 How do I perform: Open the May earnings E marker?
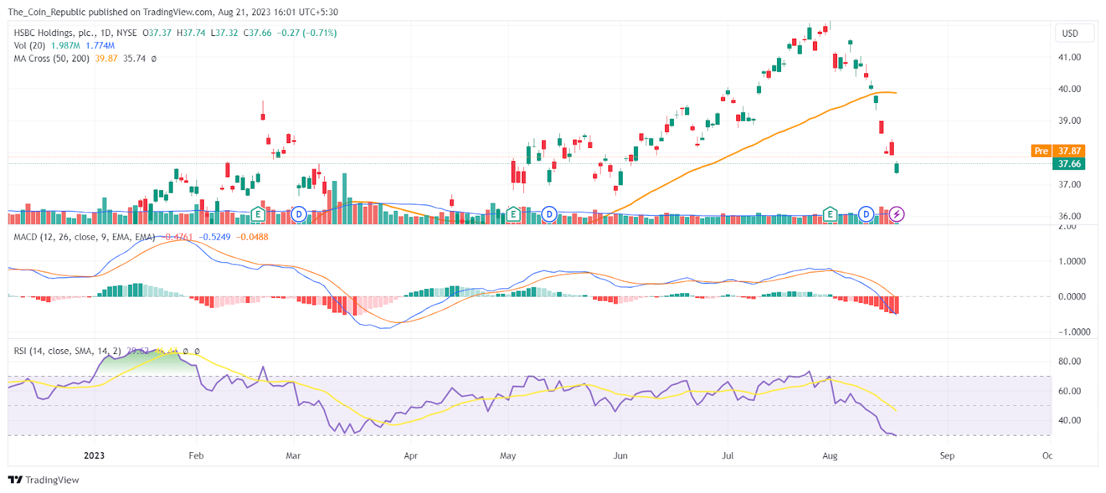(x=513, y=214)
